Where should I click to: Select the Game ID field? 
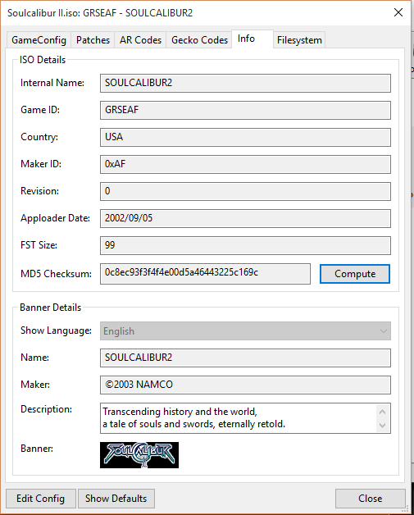[245, 111]
